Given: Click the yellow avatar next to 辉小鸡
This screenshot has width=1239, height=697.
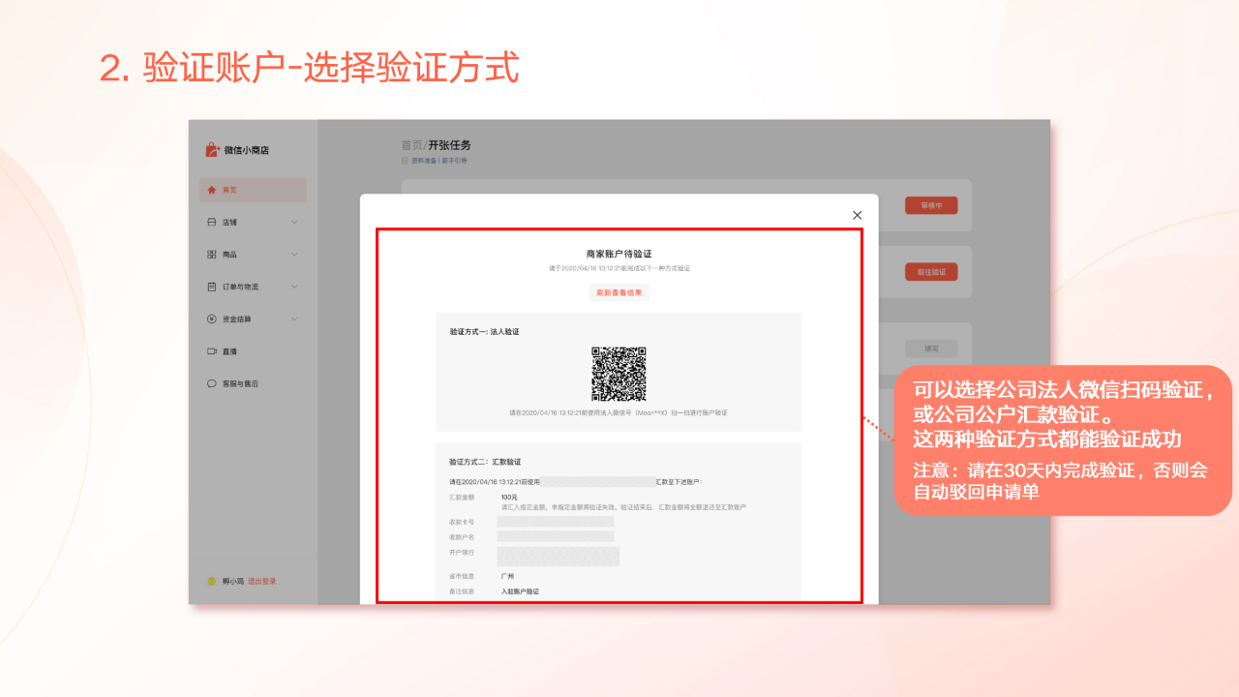Looking at the screenshot, I should [x=212, y=581].
